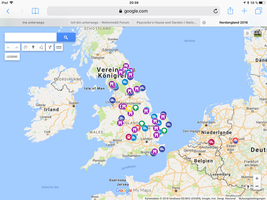Image resolution: width=267 pixels, height=200 pixels.
Task: Close the Nordengland 2018 tab
Action: point(204,23)
